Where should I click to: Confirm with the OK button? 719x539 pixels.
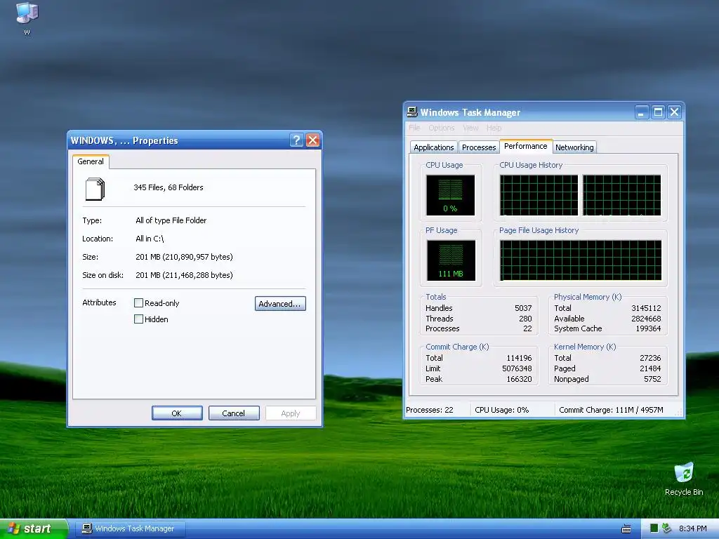pos(177,413)
